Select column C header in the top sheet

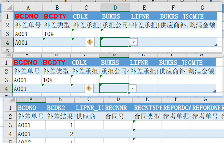click(x=86, y=8)
